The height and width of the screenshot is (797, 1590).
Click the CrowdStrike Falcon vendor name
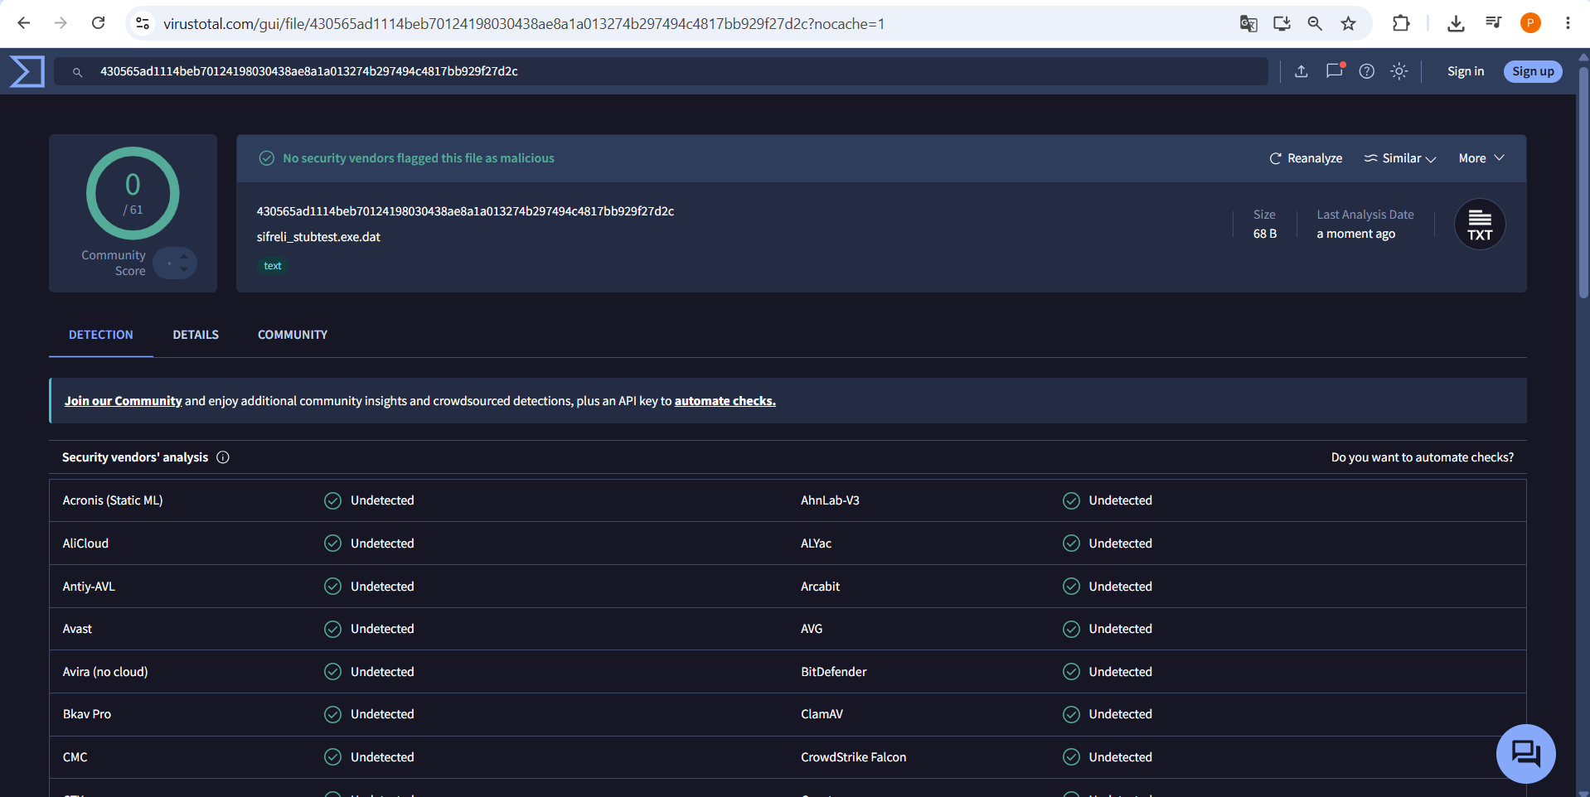pos(853,757)
